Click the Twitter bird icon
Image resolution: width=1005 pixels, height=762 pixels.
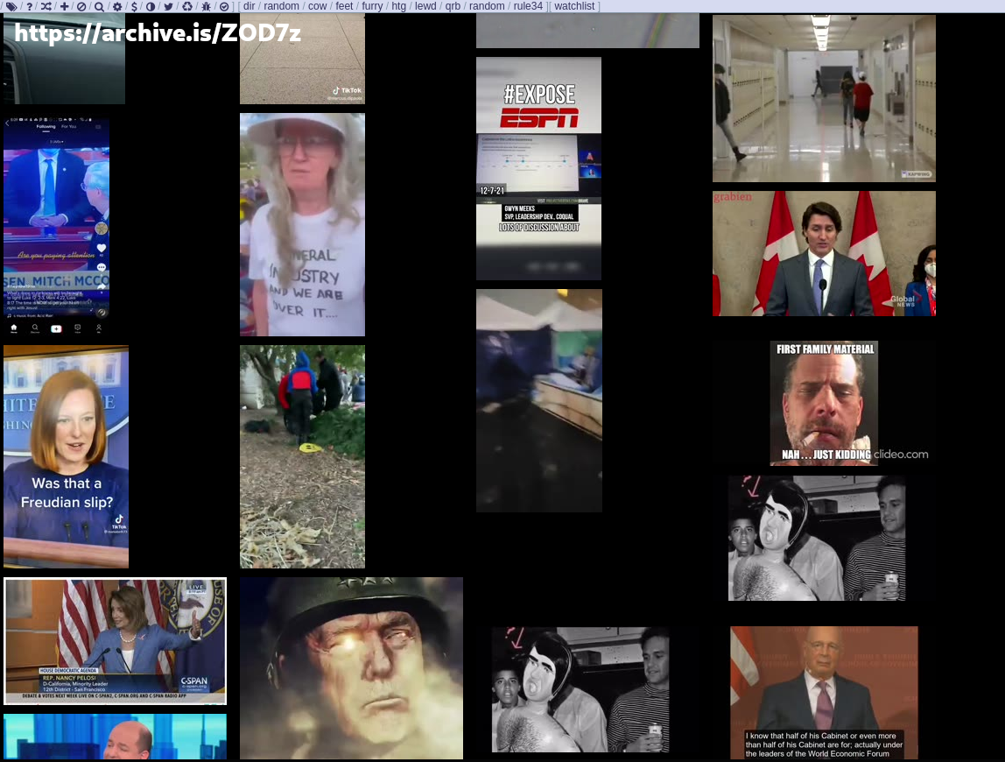coord(168,6)
